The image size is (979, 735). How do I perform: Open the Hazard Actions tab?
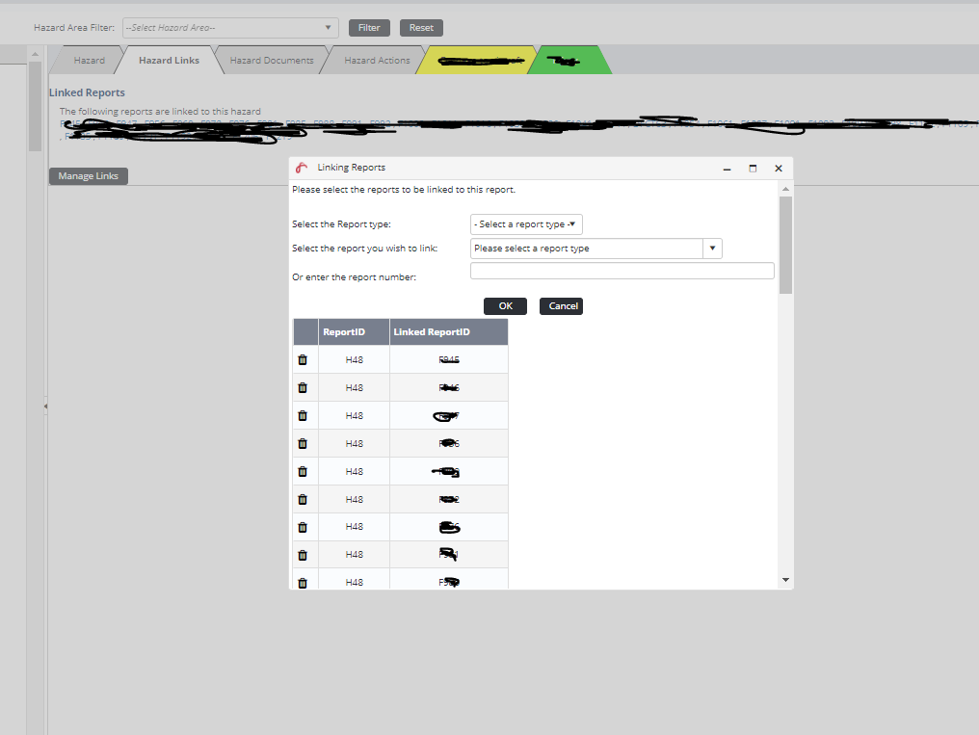tap(377, 61)
